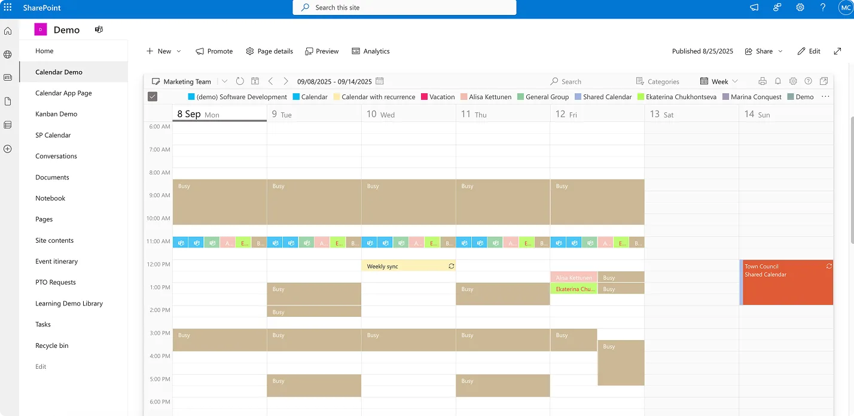Expand the New menu in the command bar
The height and width of the screenshot is (416, 854).
point(163,51)
